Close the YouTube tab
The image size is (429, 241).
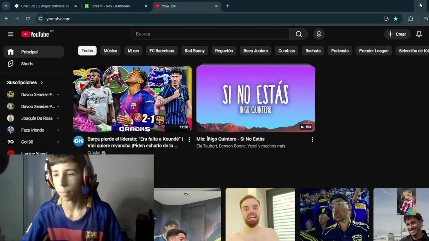tap(216, 6)
